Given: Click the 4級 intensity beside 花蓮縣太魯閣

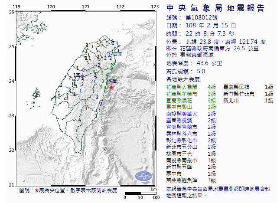Looking at the screenshot, I should click(x=212, y=87).
